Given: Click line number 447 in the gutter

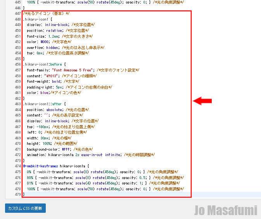Looking at the screenshot, I should tap(18, 14).
